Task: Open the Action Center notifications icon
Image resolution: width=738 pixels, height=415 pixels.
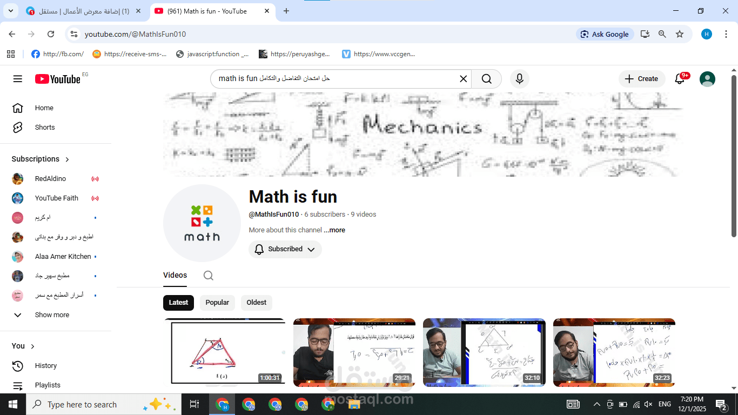Action: point(721,404)
